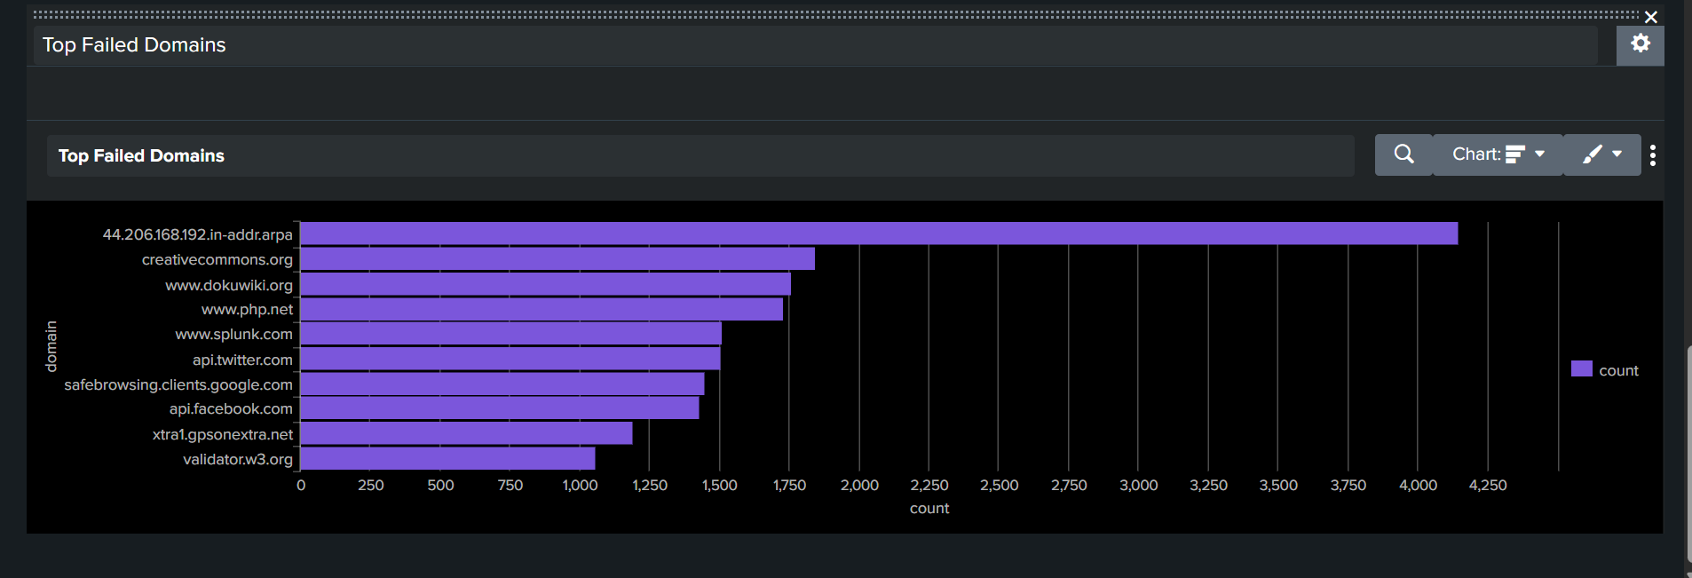The width and height of the screenshot is (1692, 578).
Task: Click the api.twitter.com bar
Action: [510, 359]
